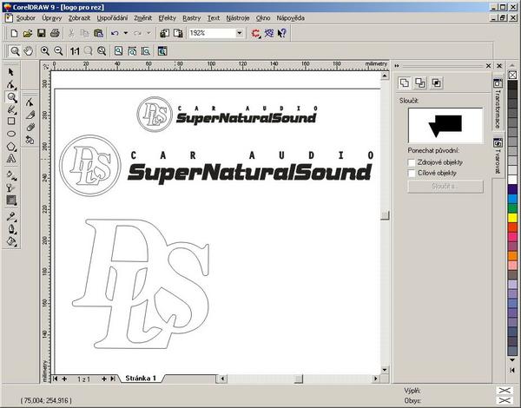Enable the Cílové objekty checkbox

click(x=412, y=173)
